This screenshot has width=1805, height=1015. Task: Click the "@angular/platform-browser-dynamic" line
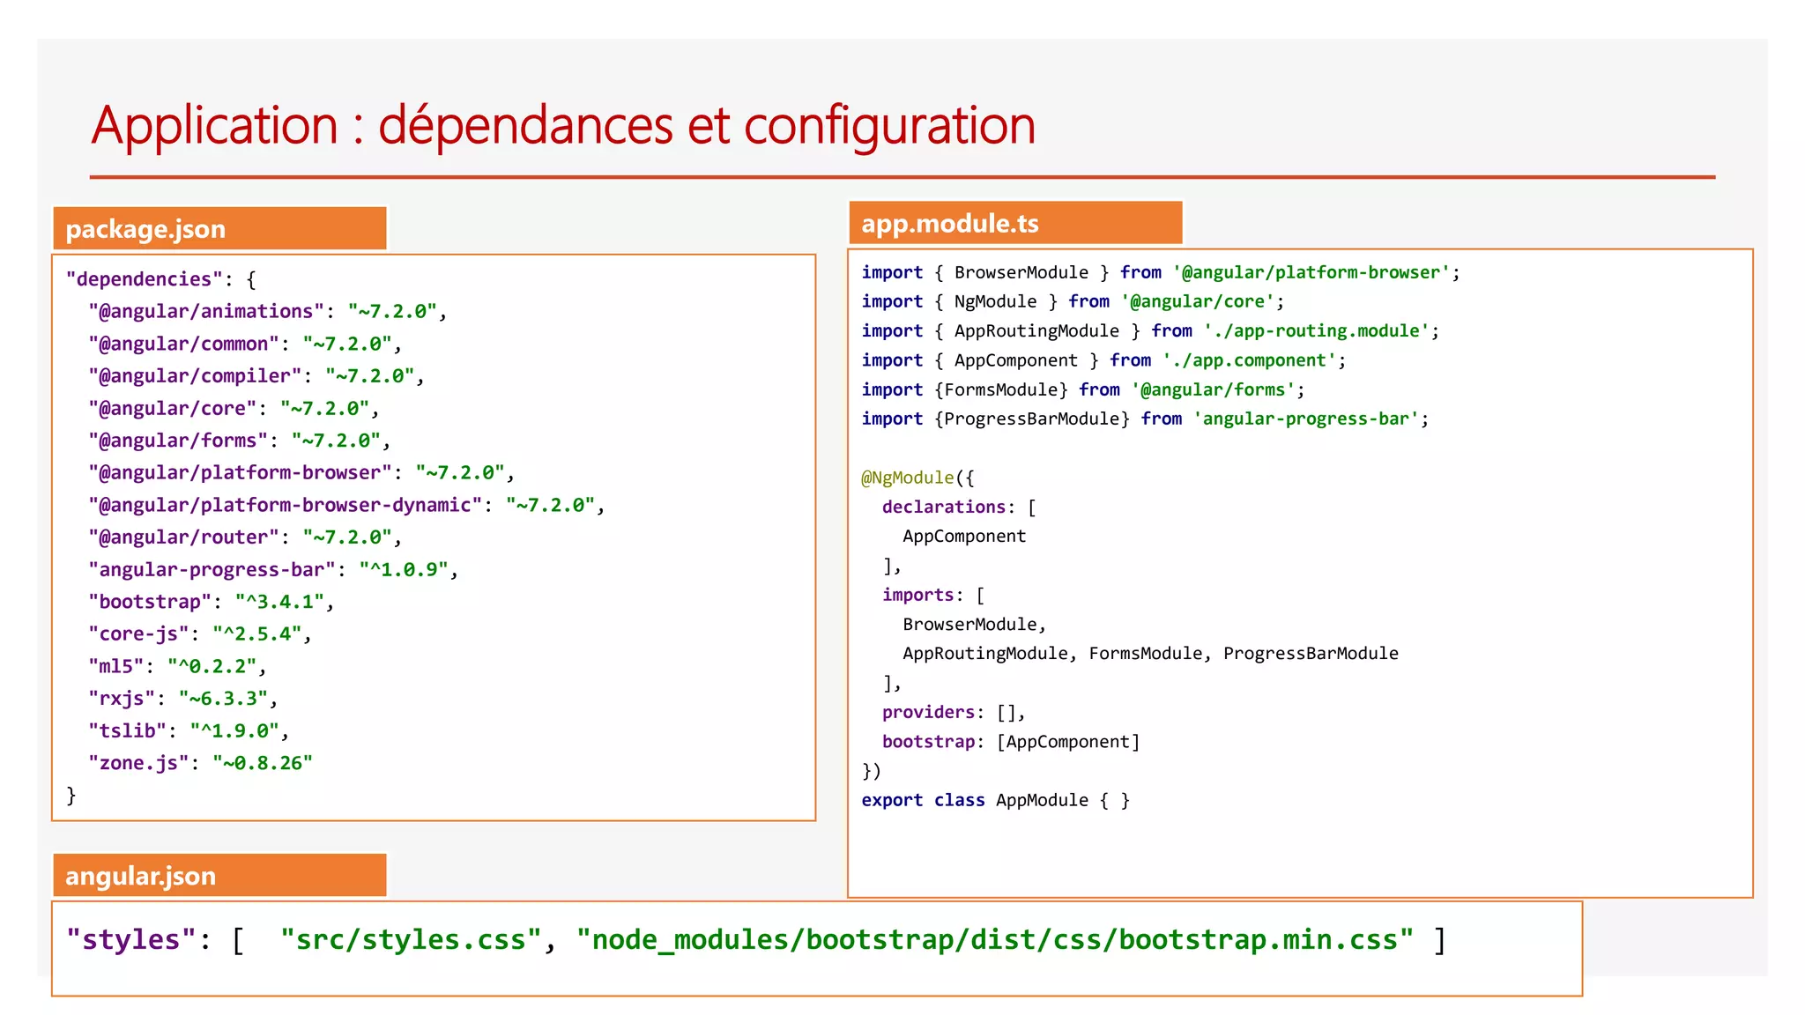click(346, 505)
